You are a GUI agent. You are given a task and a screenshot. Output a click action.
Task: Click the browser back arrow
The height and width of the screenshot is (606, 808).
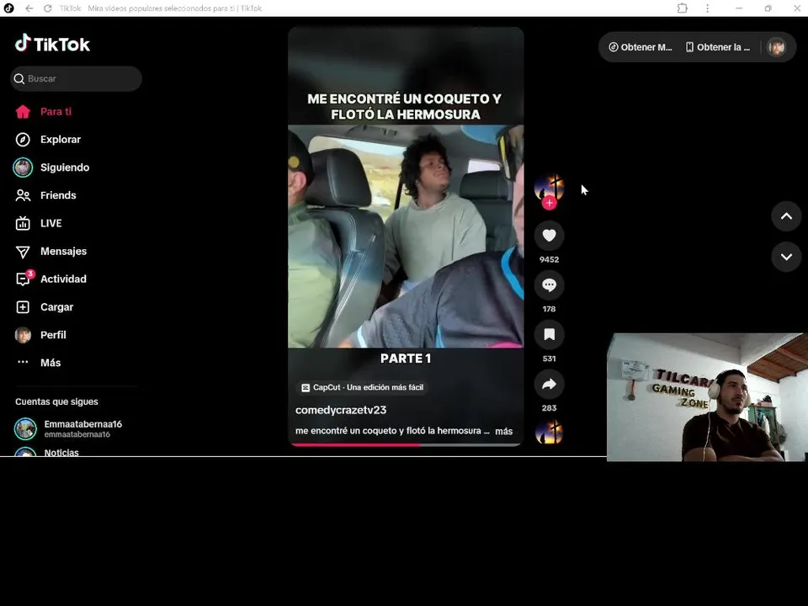[29, 8]
